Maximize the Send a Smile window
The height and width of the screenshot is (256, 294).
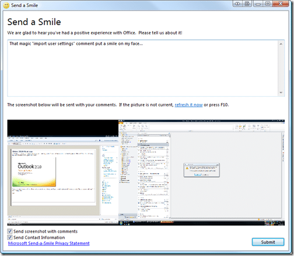[268, 3]
